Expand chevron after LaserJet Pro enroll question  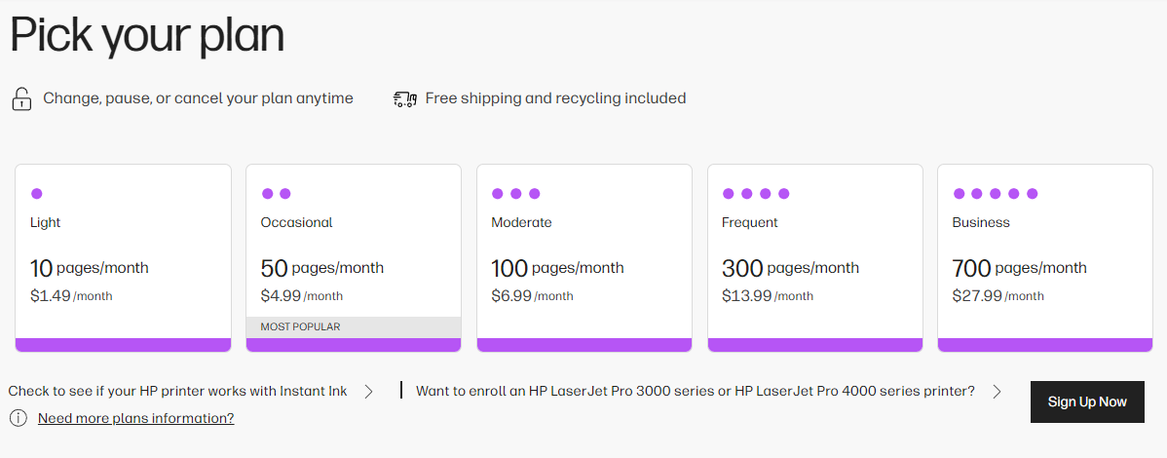[998, 392]
